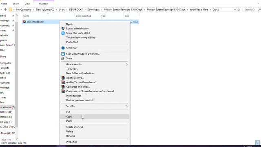
Task: Click the ScreenRecorder file icon
Action: 24,22
